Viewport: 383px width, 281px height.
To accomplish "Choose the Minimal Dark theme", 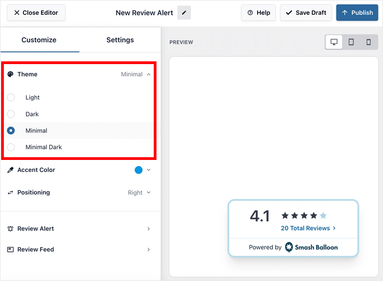I will [11, 147].
